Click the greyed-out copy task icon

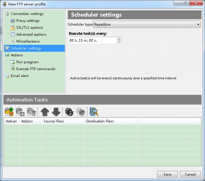coord(81,112)
